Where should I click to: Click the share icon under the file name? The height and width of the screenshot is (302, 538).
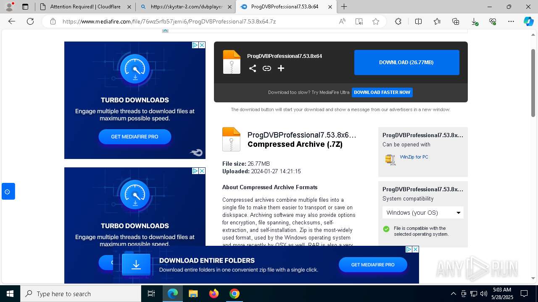pyautogui.click(x=253, y=68)
